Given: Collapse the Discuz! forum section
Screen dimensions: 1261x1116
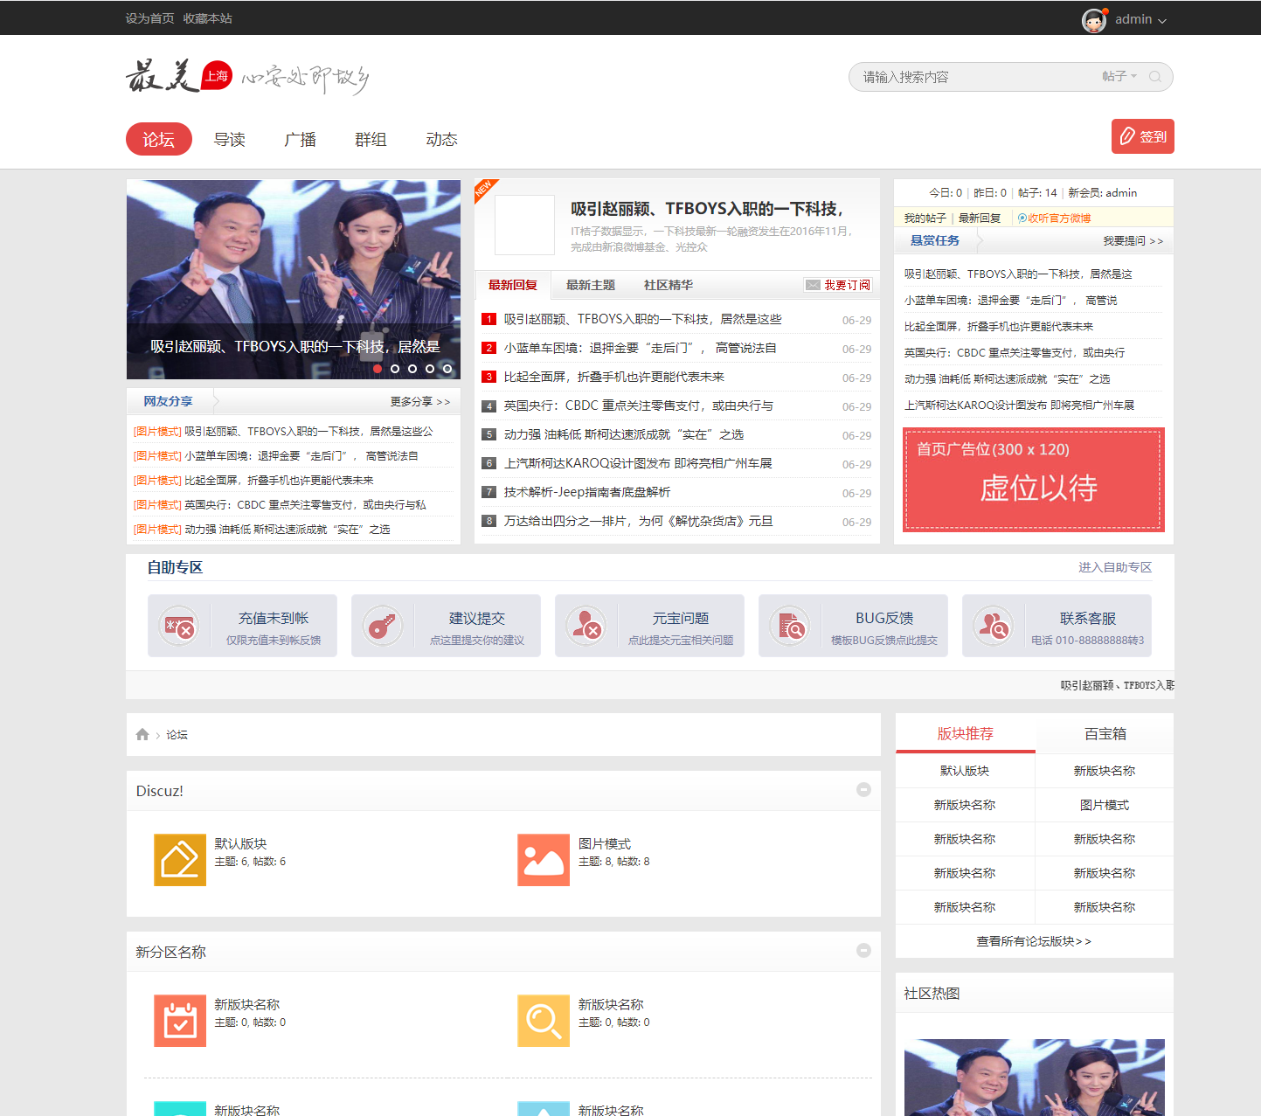Looking at the screenshot, I should point(863,790).
